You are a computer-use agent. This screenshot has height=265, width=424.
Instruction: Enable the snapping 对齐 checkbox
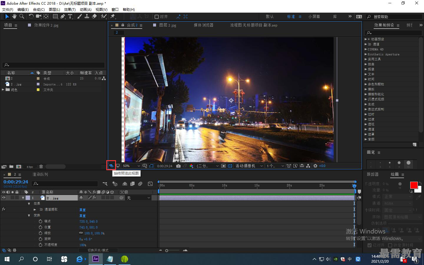(157, 17)
